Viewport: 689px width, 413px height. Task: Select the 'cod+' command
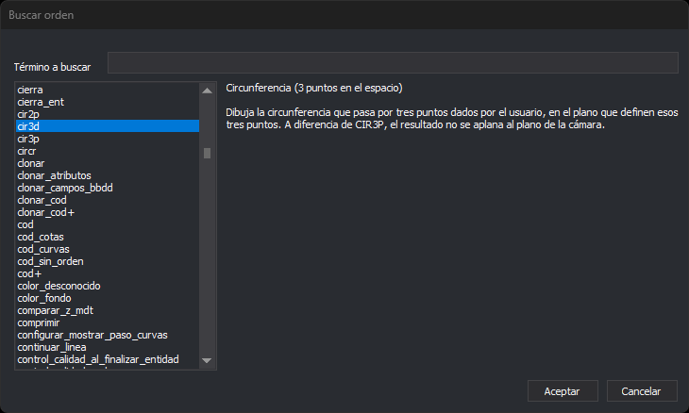[x=108, y=273]
